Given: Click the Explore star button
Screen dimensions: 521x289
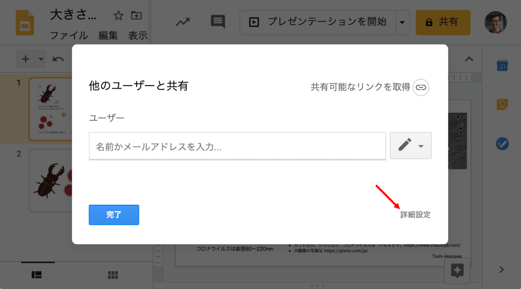Looking at the screenshot, I should pos(458,270).
